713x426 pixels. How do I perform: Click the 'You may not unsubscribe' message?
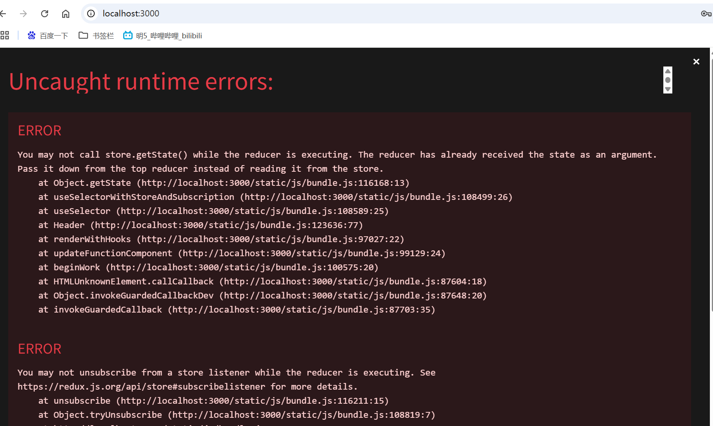coord(226,373)
